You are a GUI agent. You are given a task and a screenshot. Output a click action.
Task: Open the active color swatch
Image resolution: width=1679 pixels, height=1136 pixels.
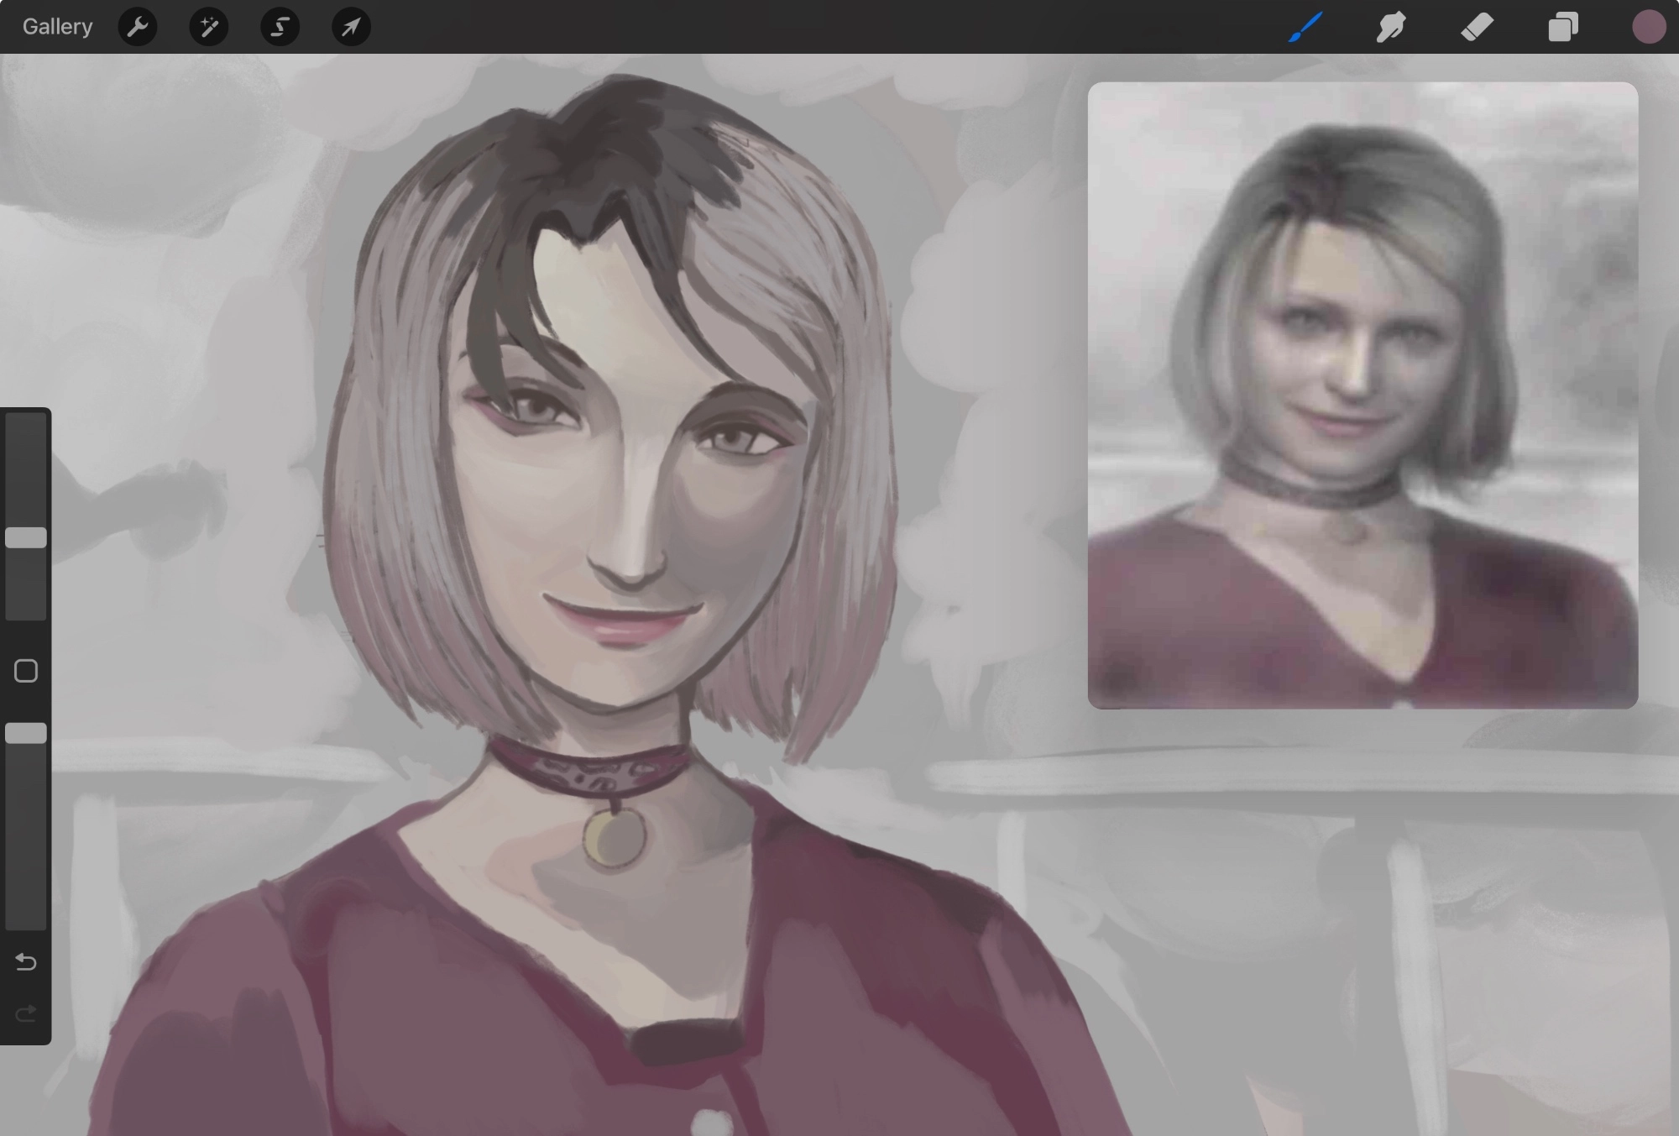(1649, 27)
